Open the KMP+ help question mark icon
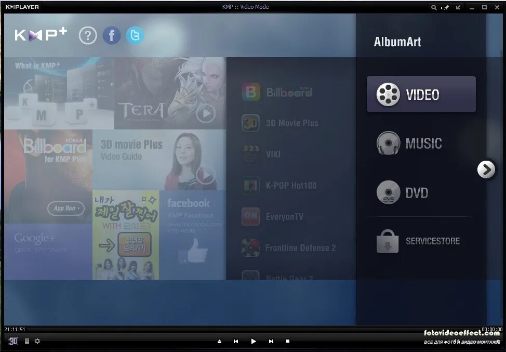This screenshot has height=352, width=506. [x=88, y=35]
